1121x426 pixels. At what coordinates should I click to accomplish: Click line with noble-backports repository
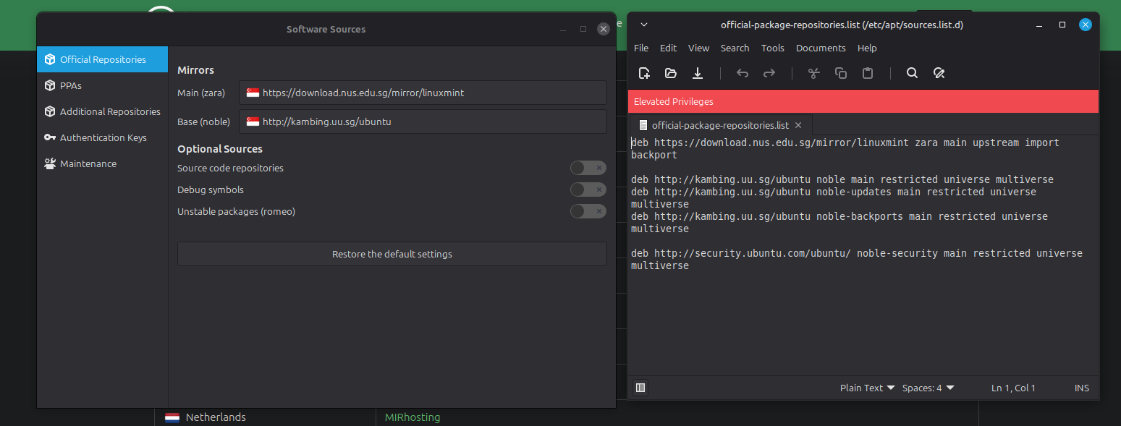click(x=839, y=222)
